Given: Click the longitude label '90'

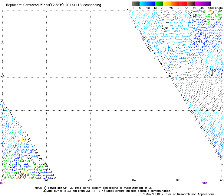Looking at the screenshot, I should pos(222,180).
